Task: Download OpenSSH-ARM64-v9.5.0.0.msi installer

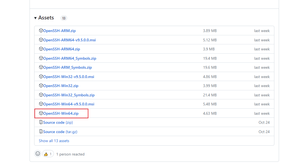Action: click(x=69, y=40)
